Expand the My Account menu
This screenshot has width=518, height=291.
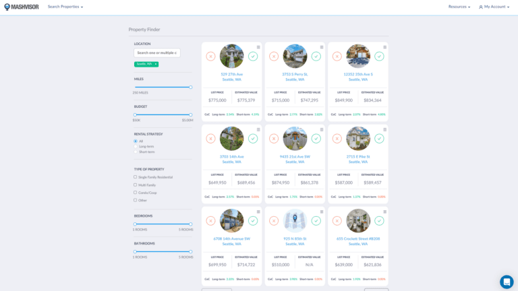coord(494,7)
